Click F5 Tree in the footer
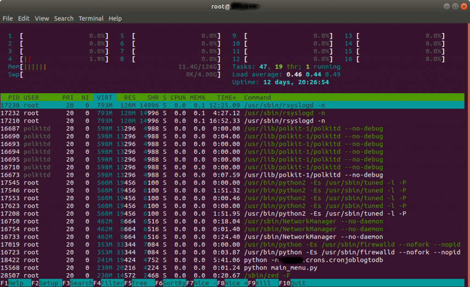The image size is (470, 287). [140, 283]
